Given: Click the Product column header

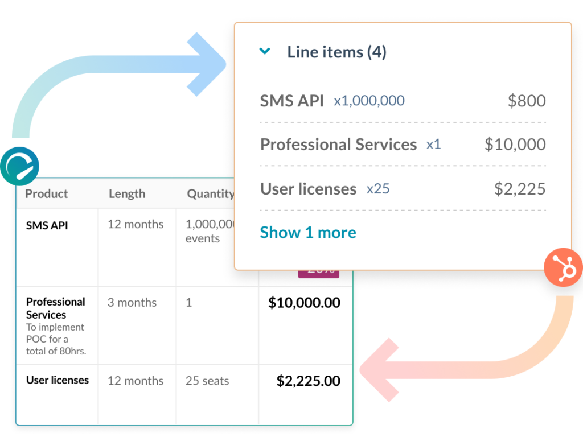Looking at the screenshot, I should [47, 194].
